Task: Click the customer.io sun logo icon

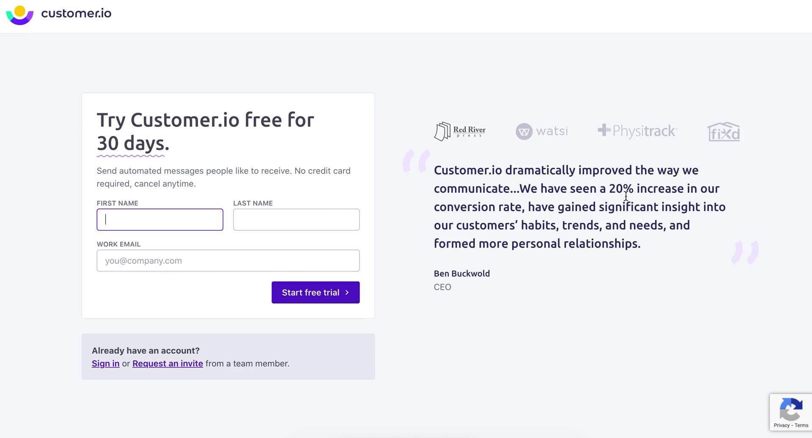Action: 19,15
